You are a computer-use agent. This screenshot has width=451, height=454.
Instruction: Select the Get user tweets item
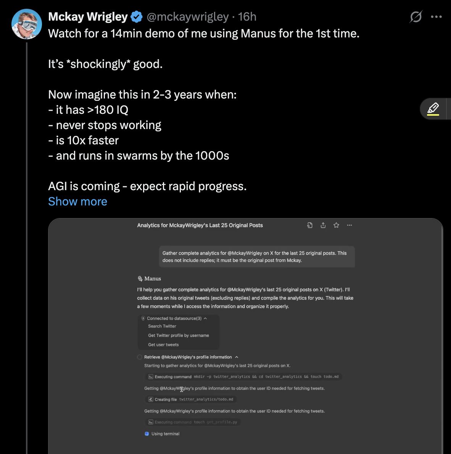163,345
